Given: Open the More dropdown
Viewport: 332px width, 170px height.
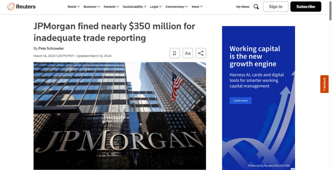Looking at the screenshot, I should tap(197, 6).
